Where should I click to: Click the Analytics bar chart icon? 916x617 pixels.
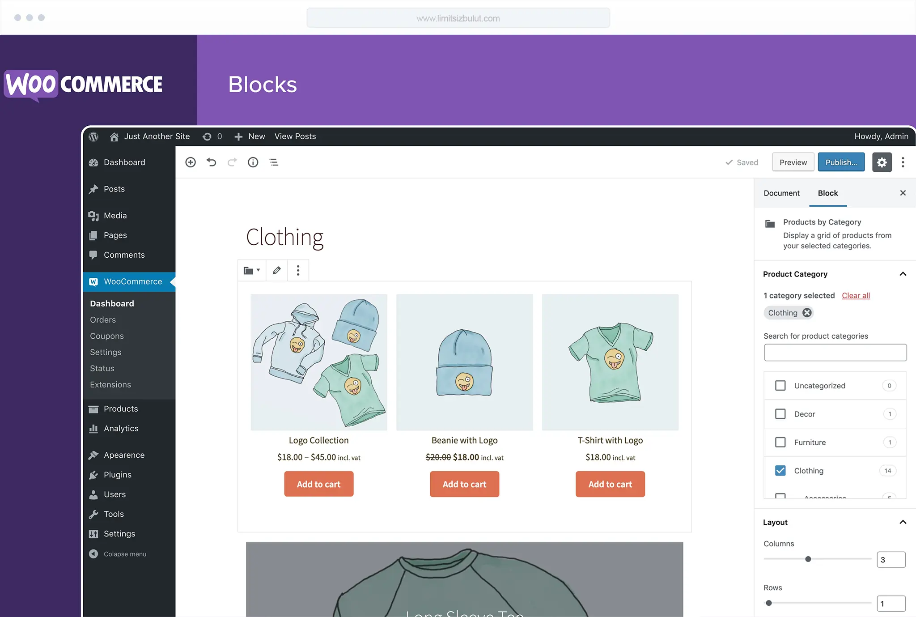[x=93, y=429]
